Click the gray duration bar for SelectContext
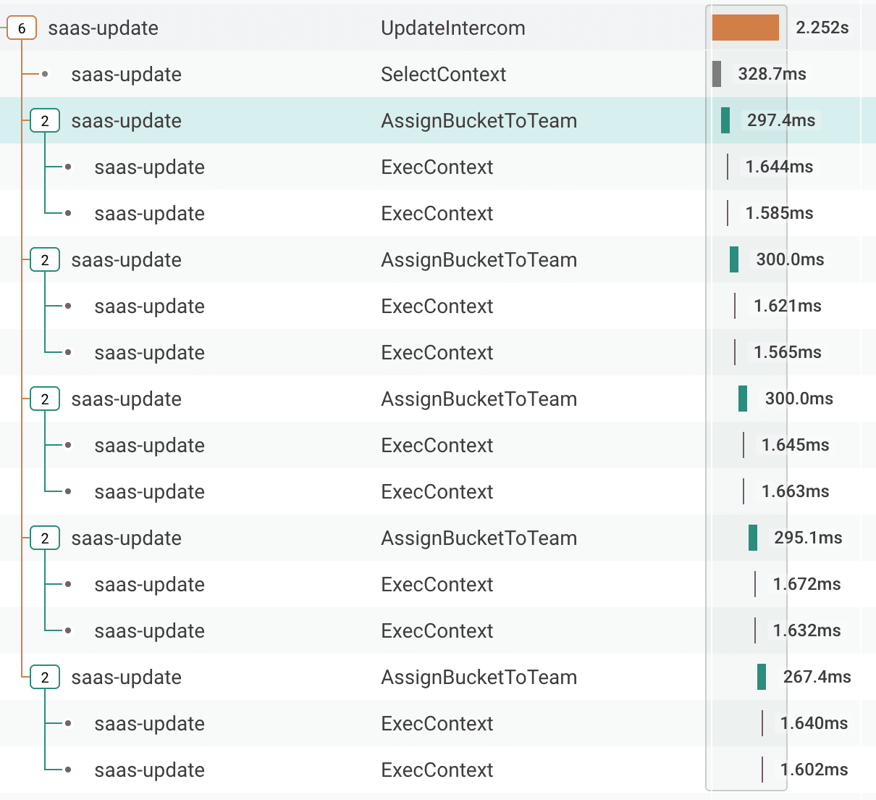 pos(718,74)
